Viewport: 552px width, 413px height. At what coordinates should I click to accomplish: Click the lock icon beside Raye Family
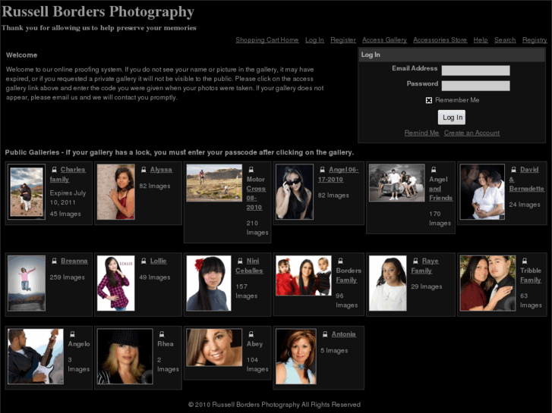tap(415, 261)
